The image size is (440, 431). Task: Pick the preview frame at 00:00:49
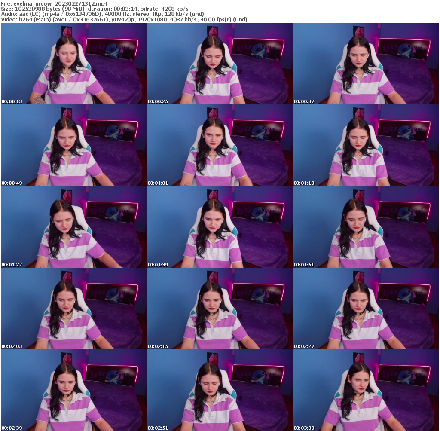point(73,145)
